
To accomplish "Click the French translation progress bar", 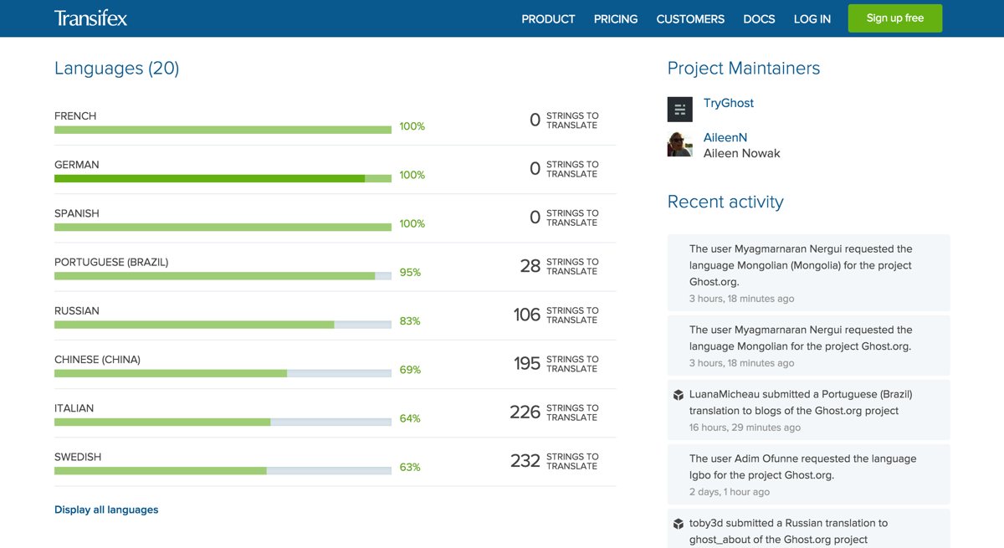I will [x=223, y=130].
